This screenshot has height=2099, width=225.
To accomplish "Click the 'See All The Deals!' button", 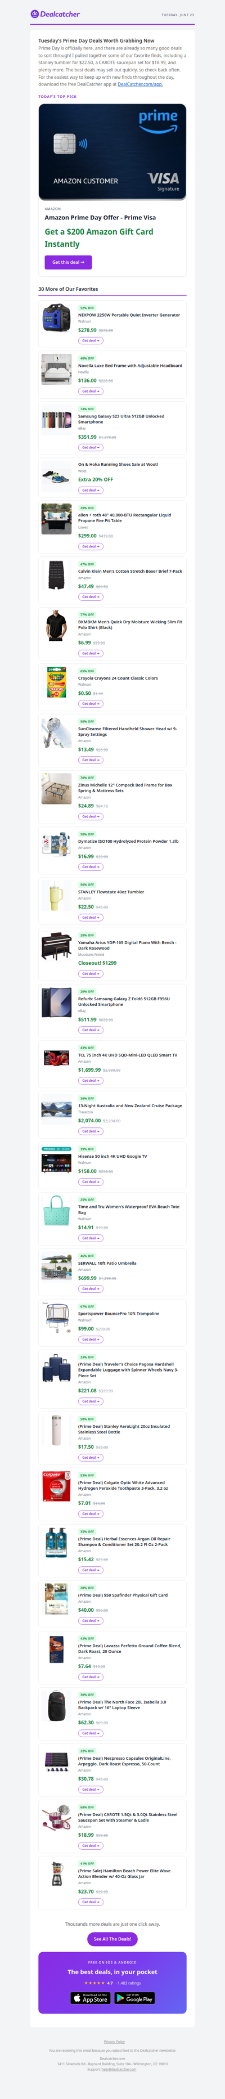I will [112, 1939].
